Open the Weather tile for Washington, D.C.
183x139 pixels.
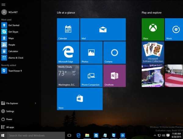click(68, 76)
